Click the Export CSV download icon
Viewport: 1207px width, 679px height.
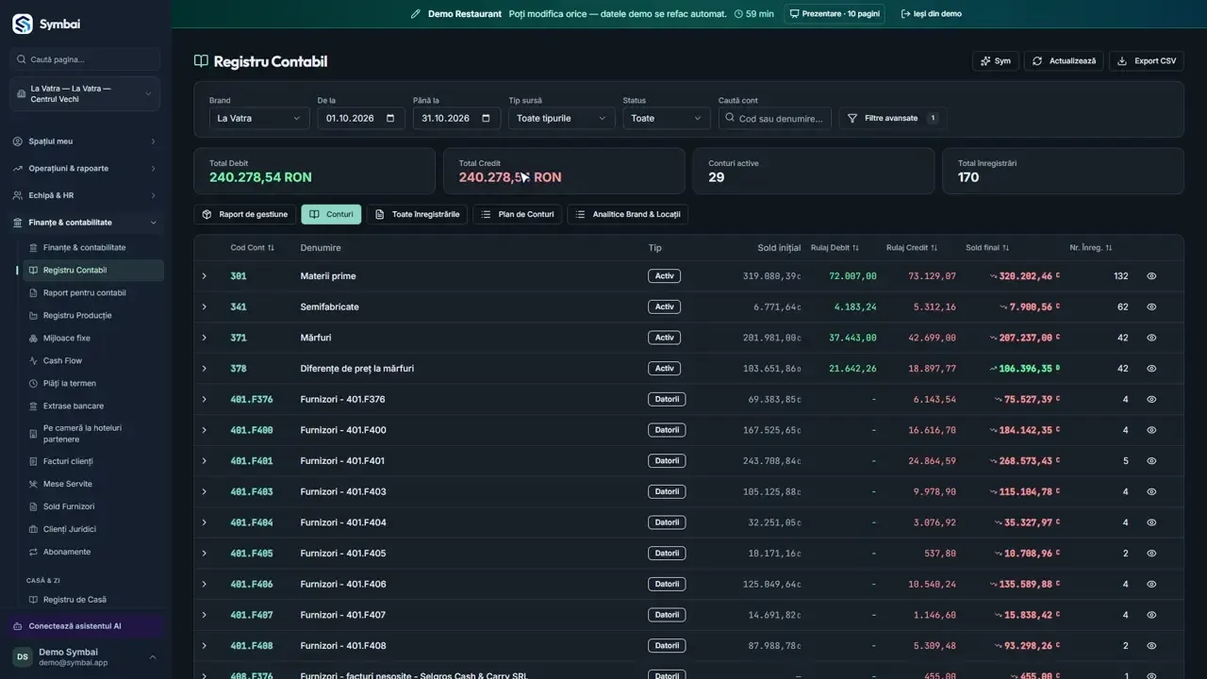1122,61
